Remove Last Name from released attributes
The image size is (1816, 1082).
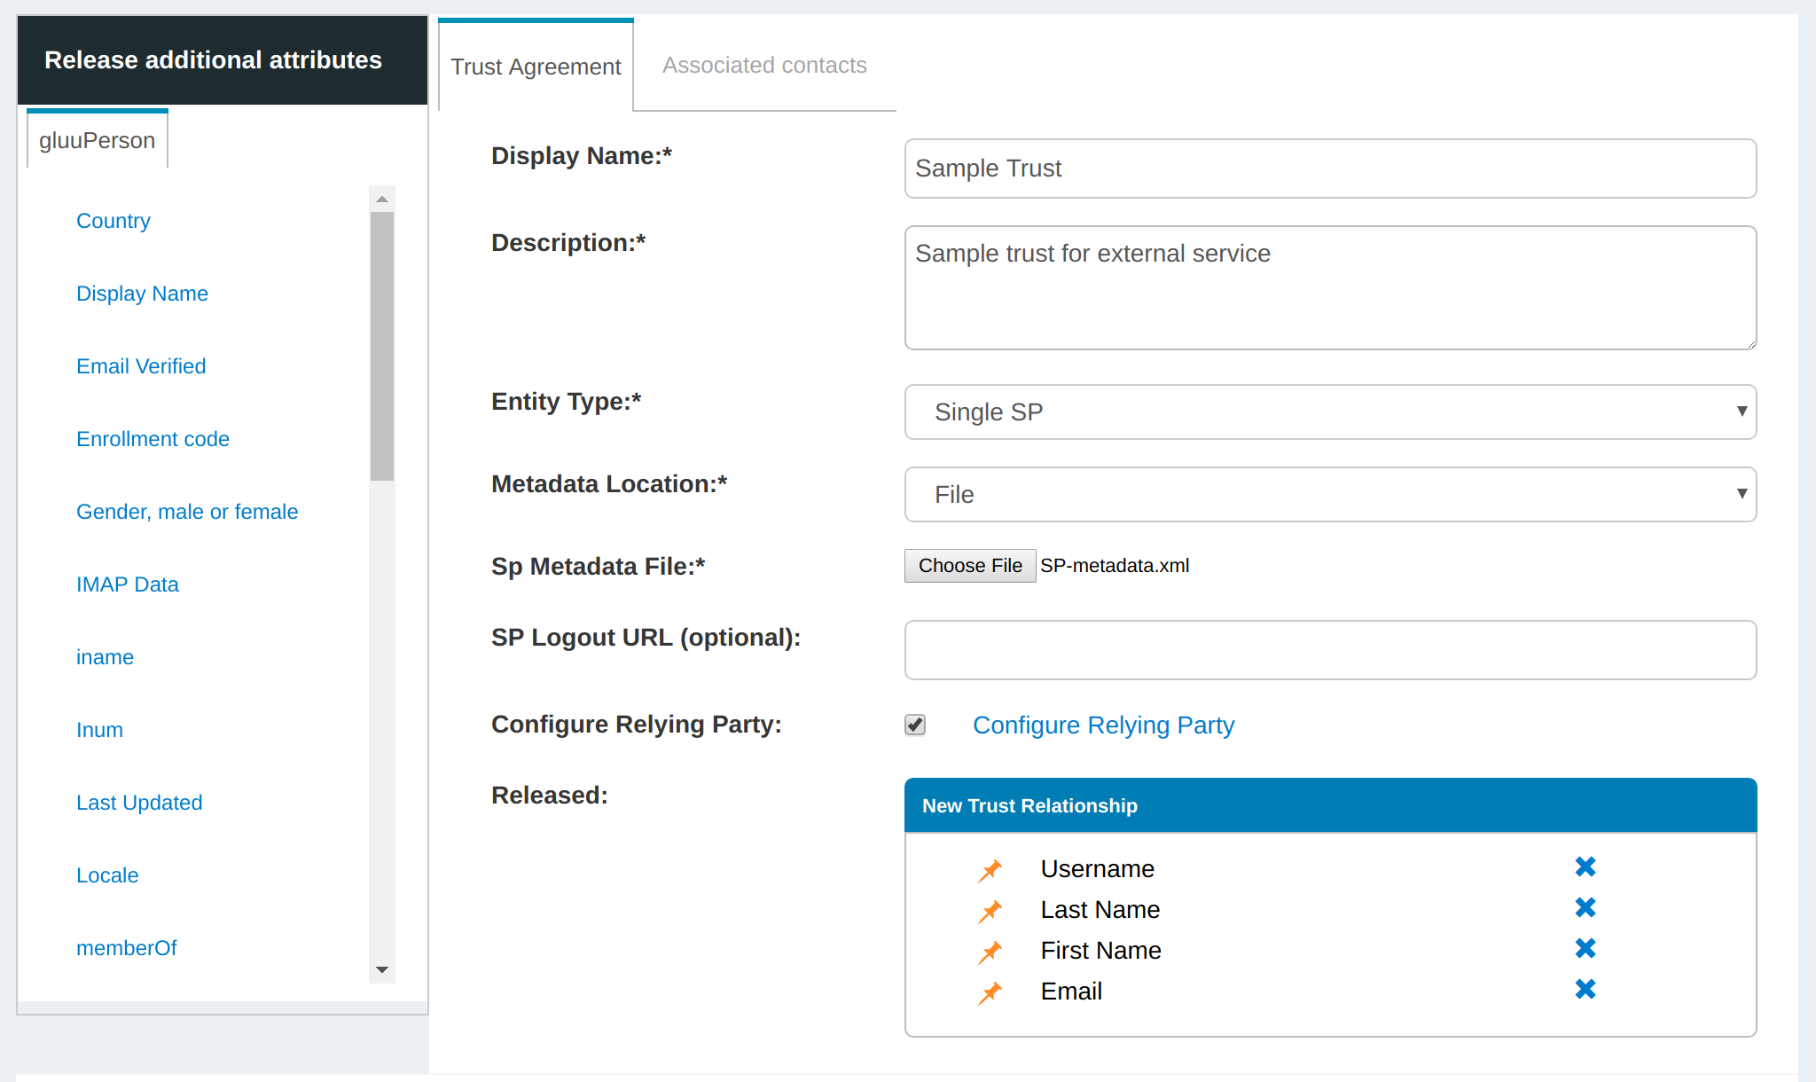pos(1585,908)
